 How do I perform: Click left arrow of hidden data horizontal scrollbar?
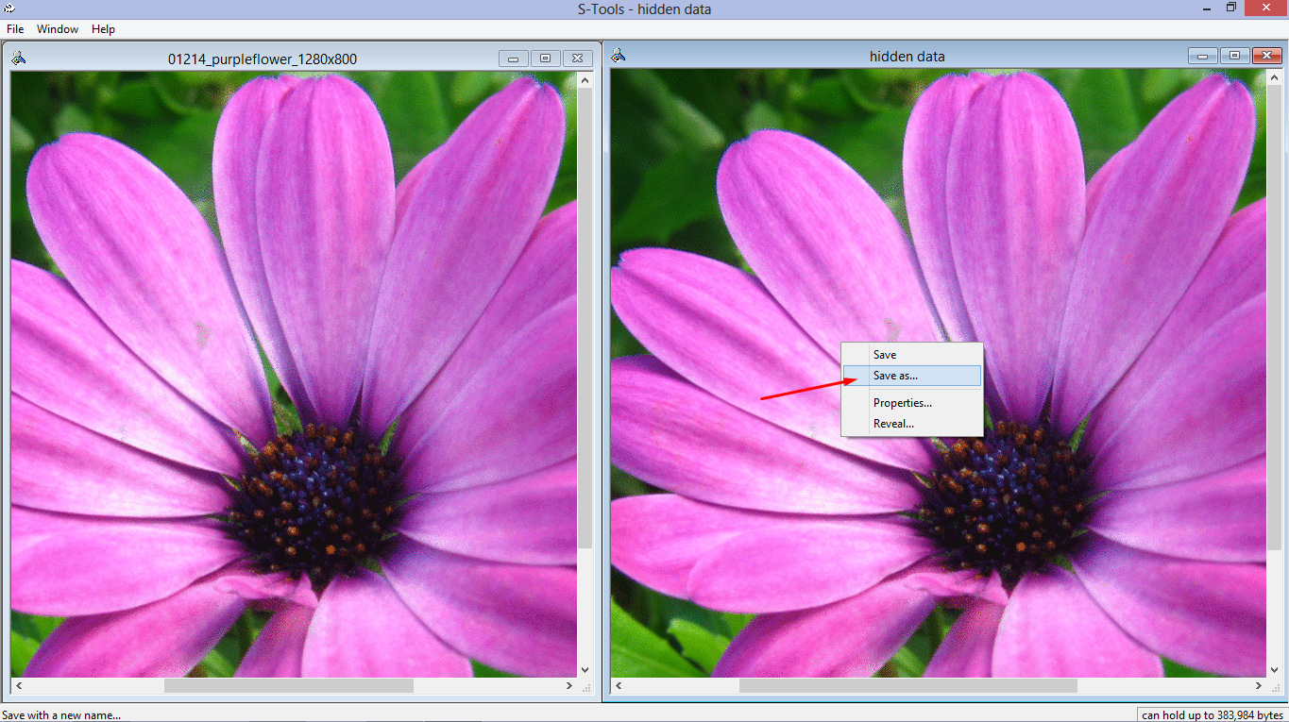tap(619, 686)
